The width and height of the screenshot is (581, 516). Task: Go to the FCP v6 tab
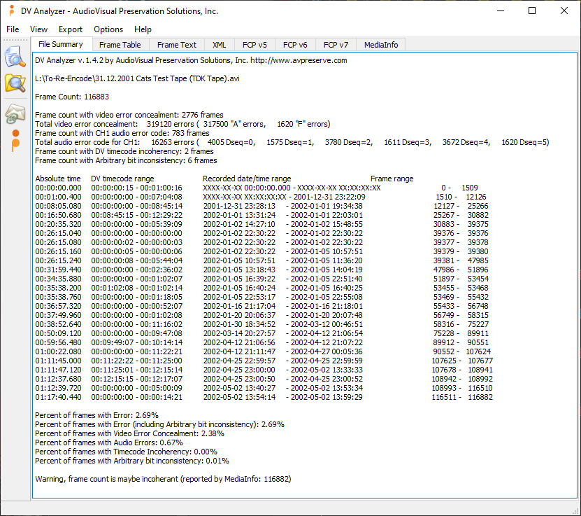pos(295,45)
